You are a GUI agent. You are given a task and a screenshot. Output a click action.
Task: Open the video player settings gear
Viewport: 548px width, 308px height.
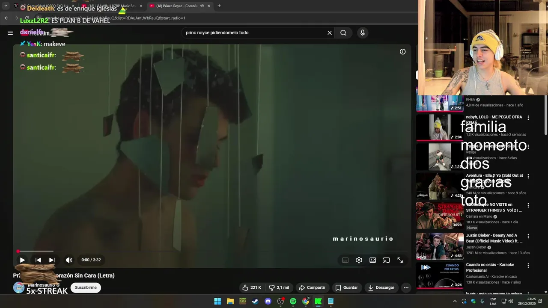(x=359, y=260)
